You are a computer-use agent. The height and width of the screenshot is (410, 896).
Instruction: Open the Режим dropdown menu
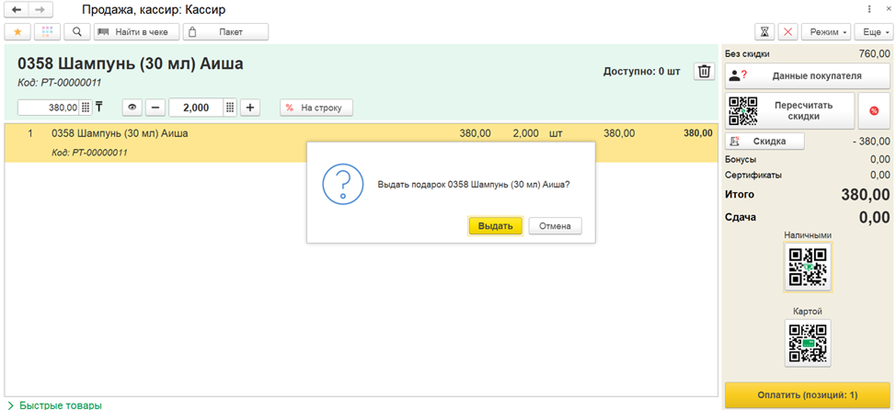(x=826, y=32)
